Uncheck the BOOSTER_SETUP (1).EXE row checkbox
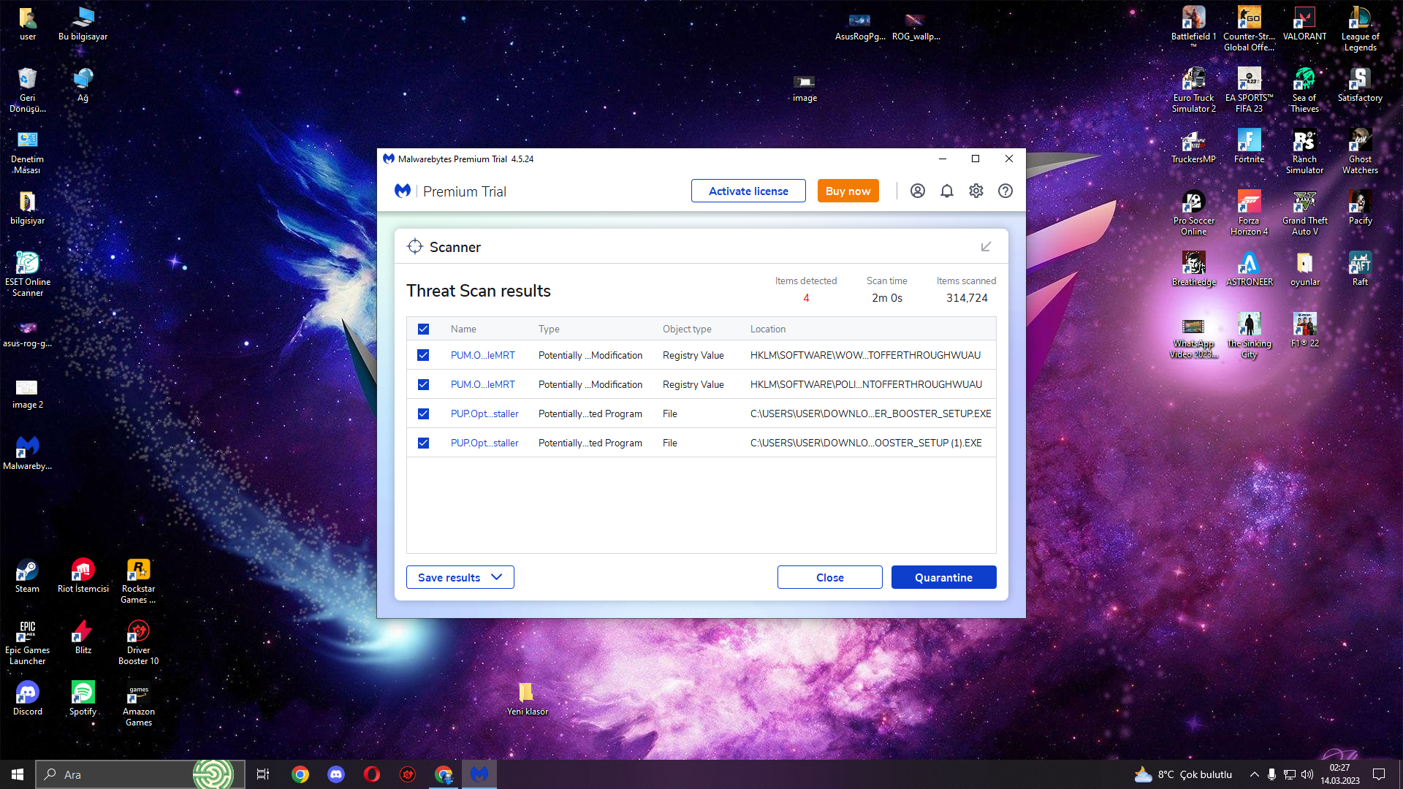 coord(423,443)
